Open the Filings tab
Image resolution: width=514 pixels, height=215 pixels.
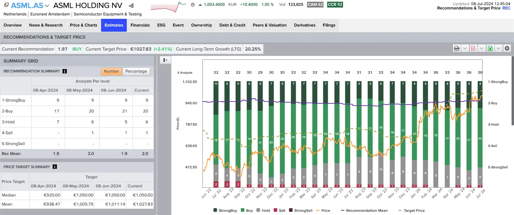329,25
